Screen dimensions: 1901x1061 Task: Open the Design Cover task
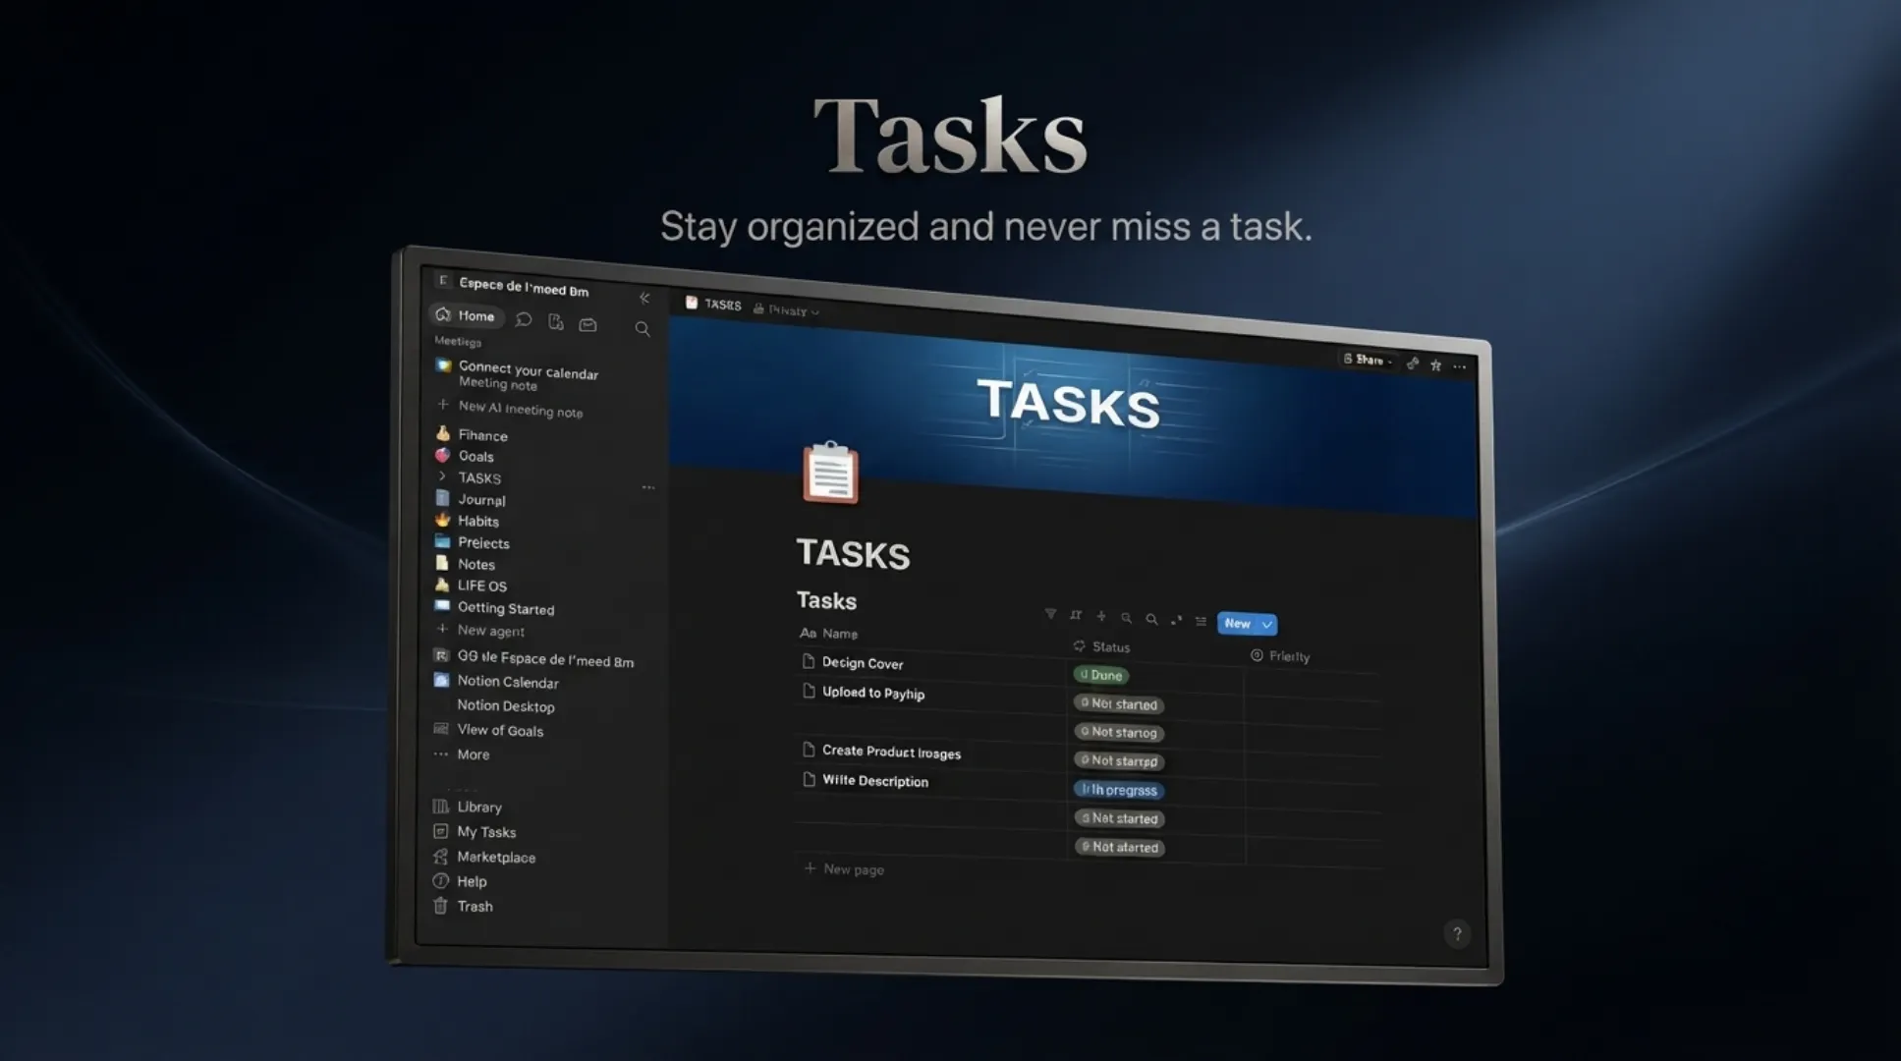[863, 663]
